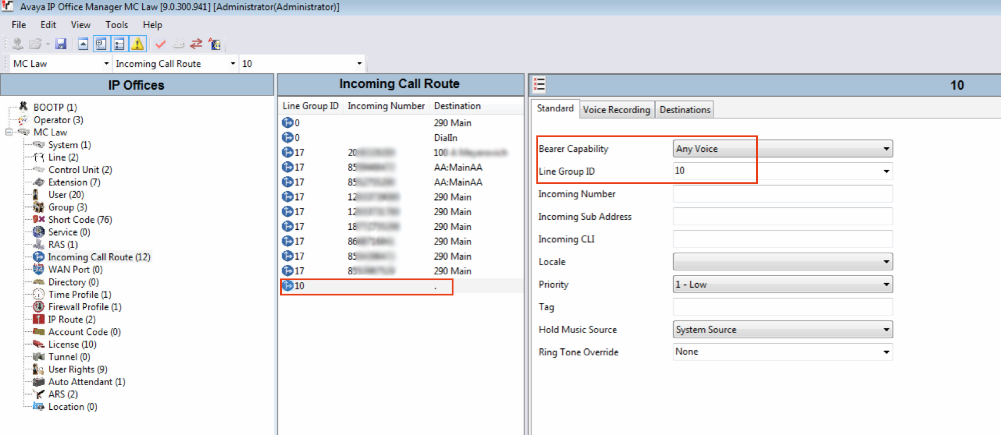Select System (1) tree item
This screenshot has width=1001, height=435.
tap(69, 145)
